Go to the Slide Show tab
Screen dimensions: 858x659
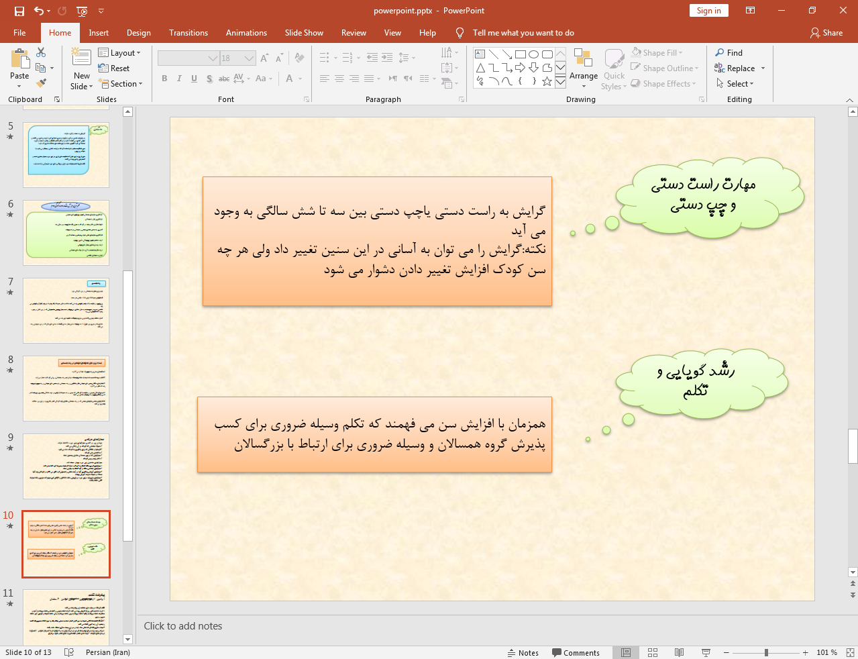[x=304, y=33]
